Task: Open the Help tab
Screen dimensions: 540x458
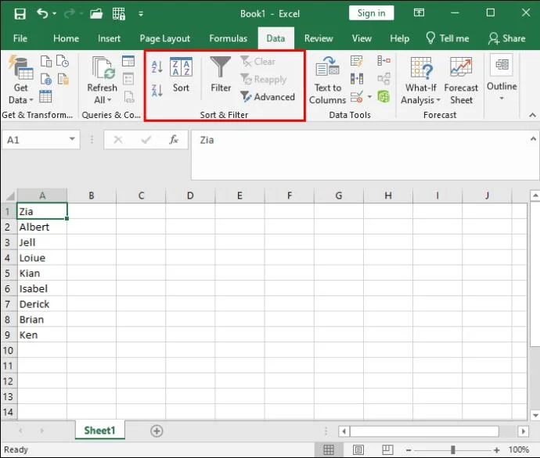Action: (399, 38)
